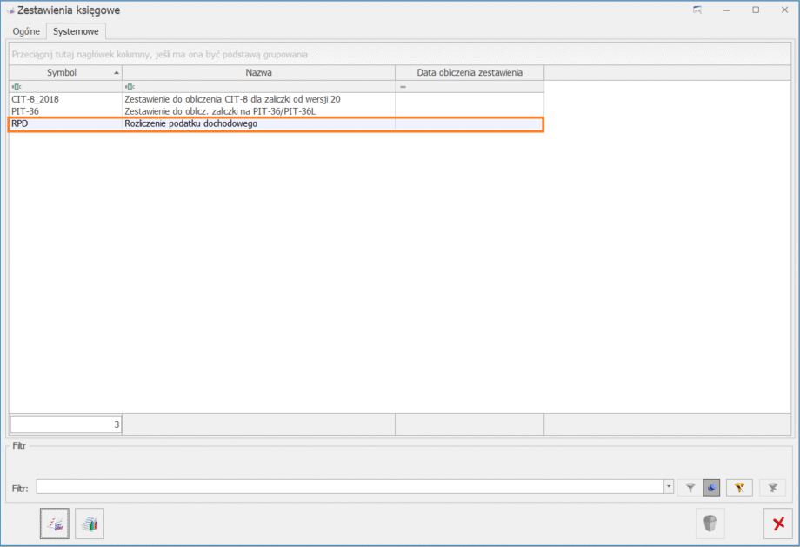Sort by the Nazwa column header
This screenshot has width=800, height=547.
(x=258, y=72)
